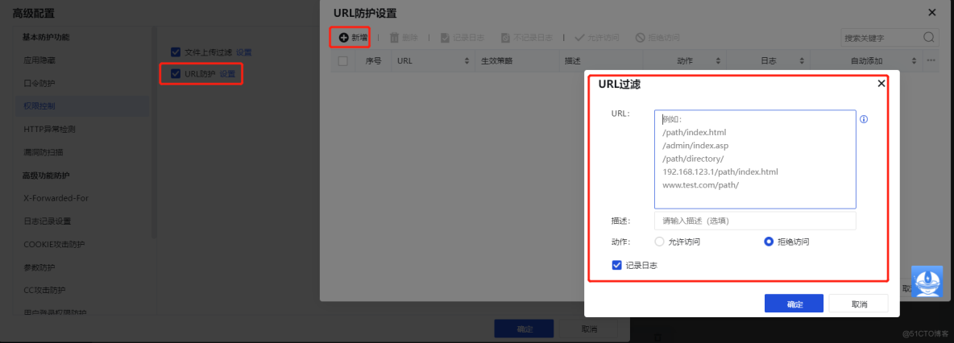Viewport: 954px width, 343px height.
Task: Click 取消 in the URL过滤 dialog
Action: click(859, 304)
